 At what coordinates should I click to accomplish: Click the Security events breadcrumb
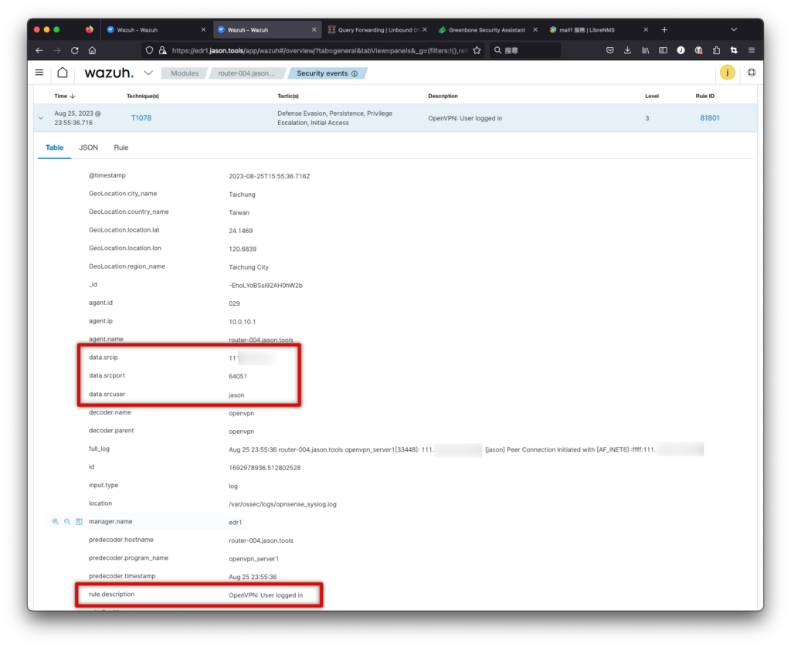(x=327, y=73)
